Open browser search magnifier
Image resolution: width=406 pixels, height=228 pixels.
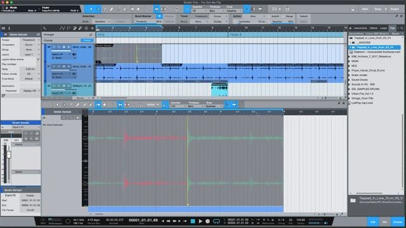tap(402, 28)
